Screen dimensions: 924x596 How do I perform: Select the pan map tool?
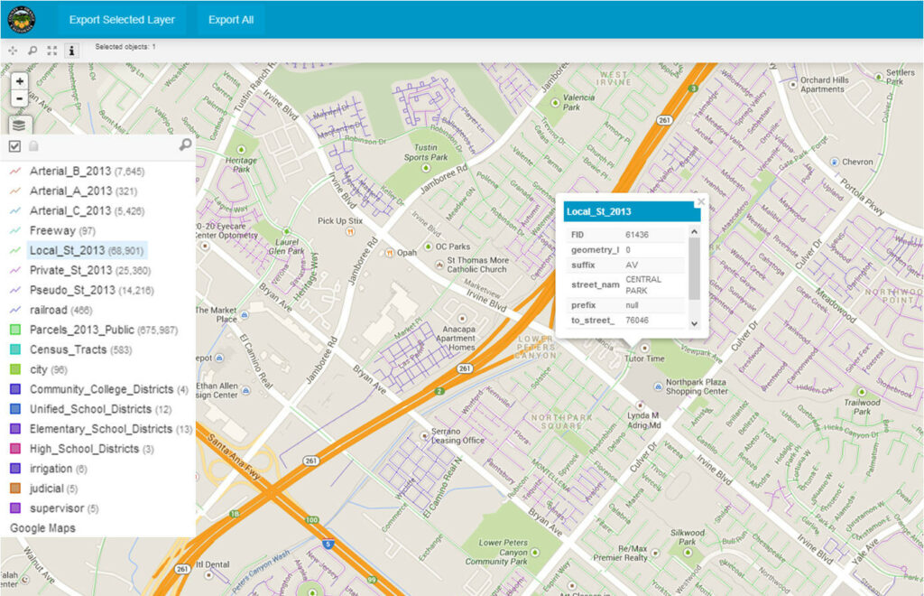pos(13,51)
